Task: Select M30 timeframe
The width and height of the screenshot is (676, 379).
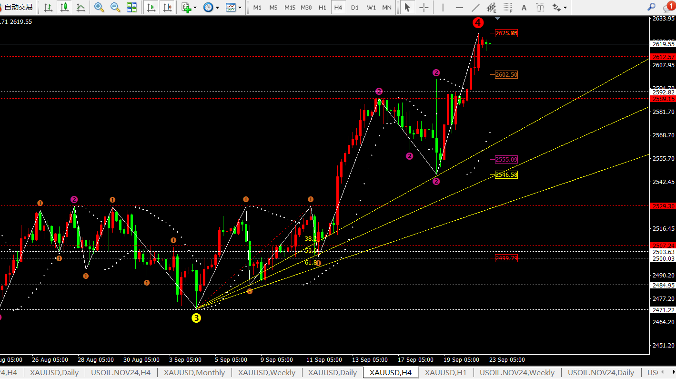Action: 306,8
